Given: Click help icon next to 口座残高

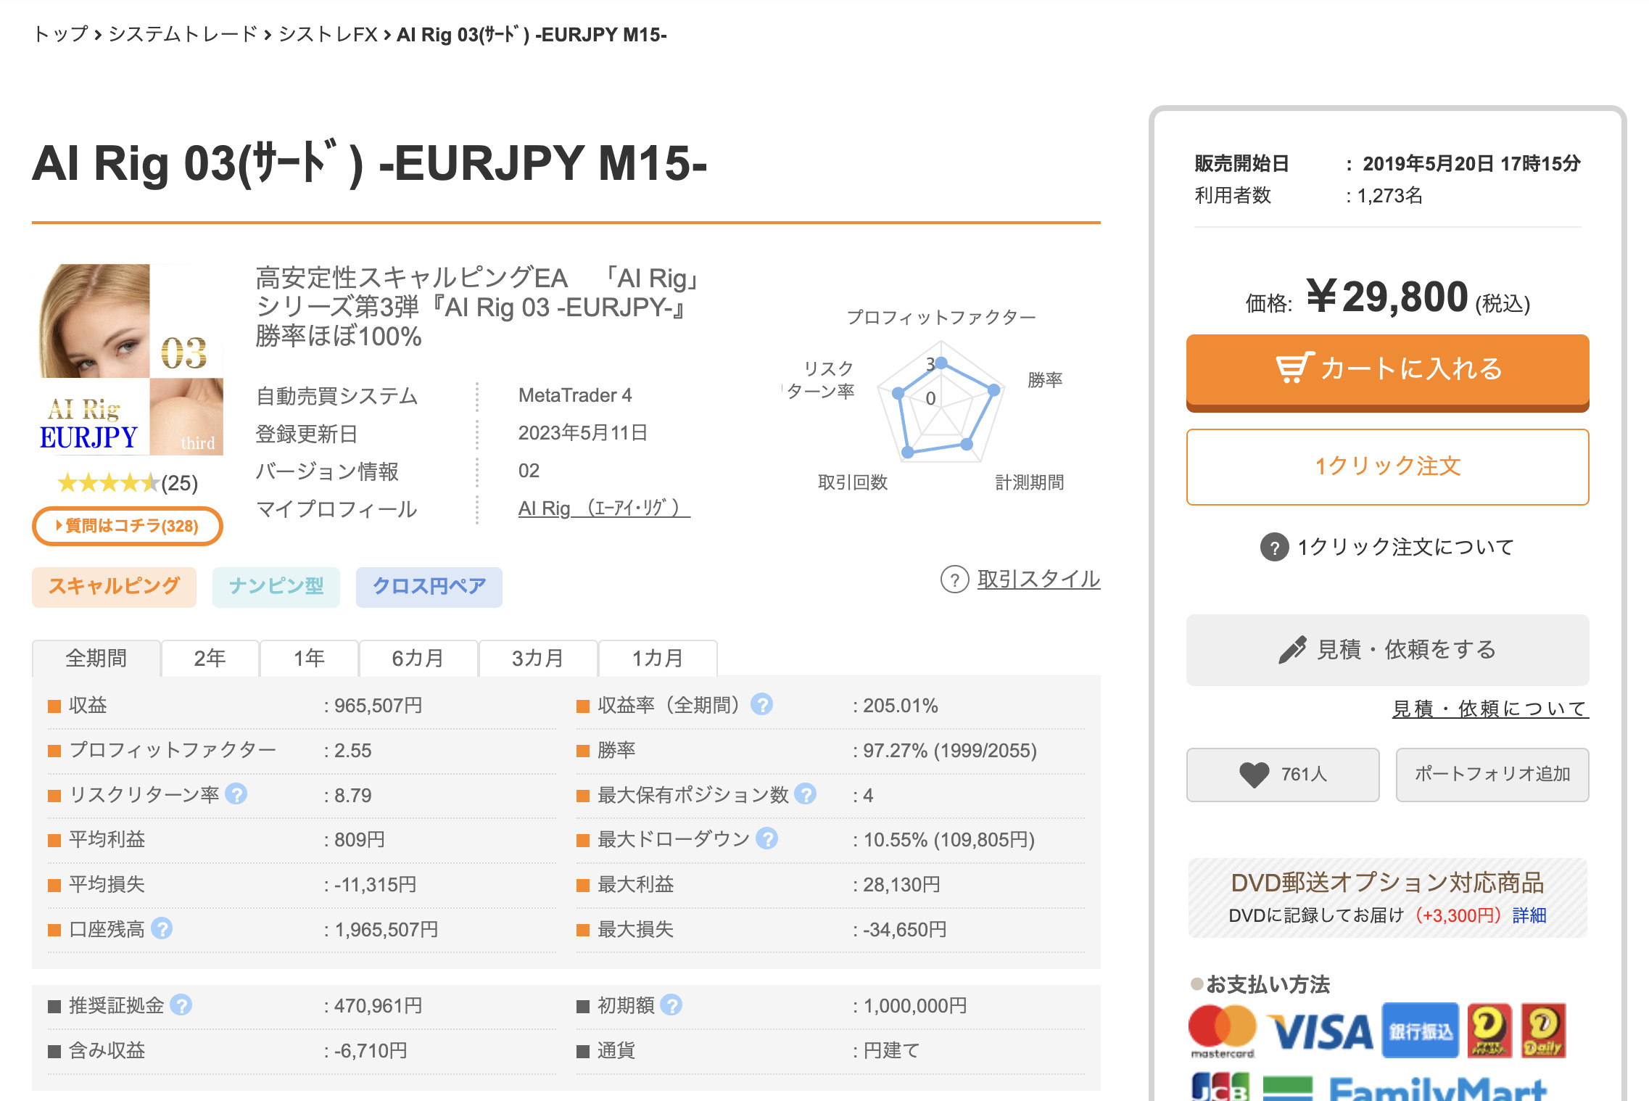Looking at the screenshot, I should click(162, 928).
